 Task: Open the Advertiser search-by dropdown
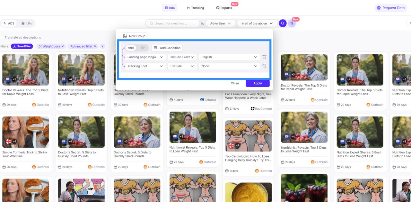(x=220, y=23)
